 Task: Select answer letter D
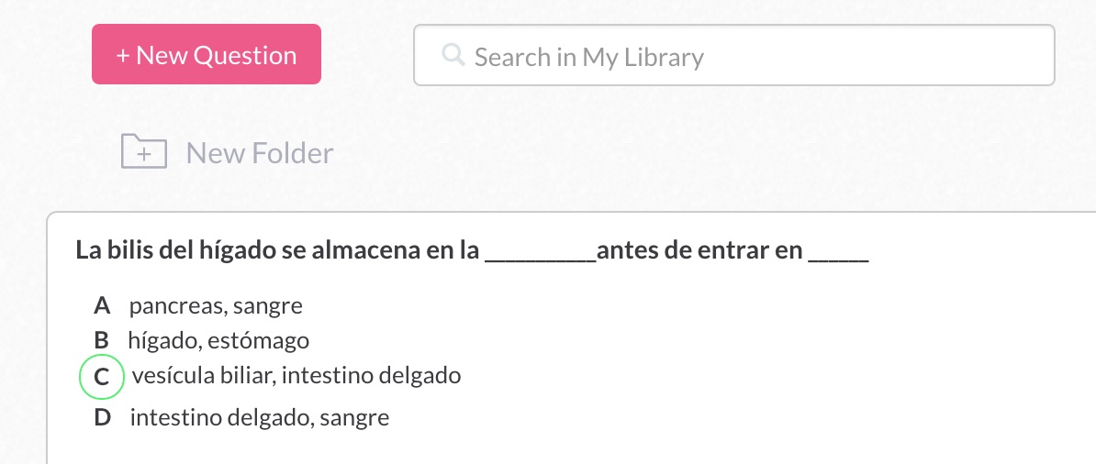pyautogui.click(x=102, y=418)
